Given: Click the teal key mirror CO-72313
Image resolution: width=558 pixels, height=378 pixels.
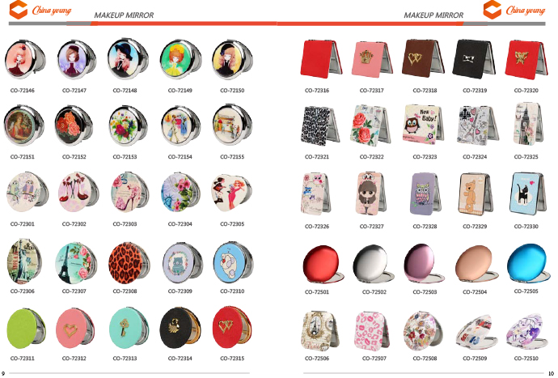Looking at the screenshot, I should (129, 328).
